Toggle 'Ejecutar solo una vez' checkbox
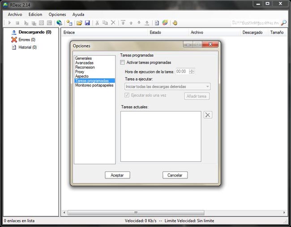The height and width of the screenshot is (227, 291). click(x=127, y=95)
